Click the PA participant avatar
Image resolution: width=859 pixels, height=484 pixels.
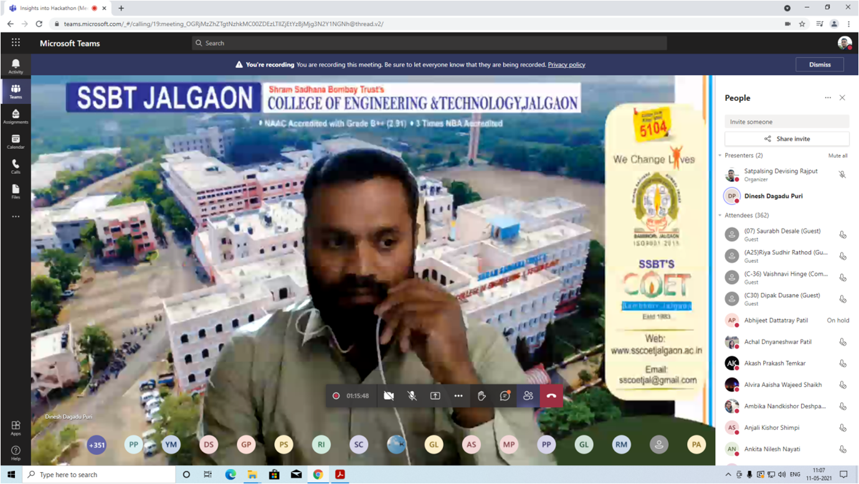coord(696,445)
